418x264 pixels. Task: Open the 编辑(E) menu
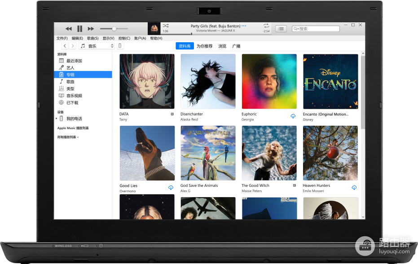click(77, 39)
